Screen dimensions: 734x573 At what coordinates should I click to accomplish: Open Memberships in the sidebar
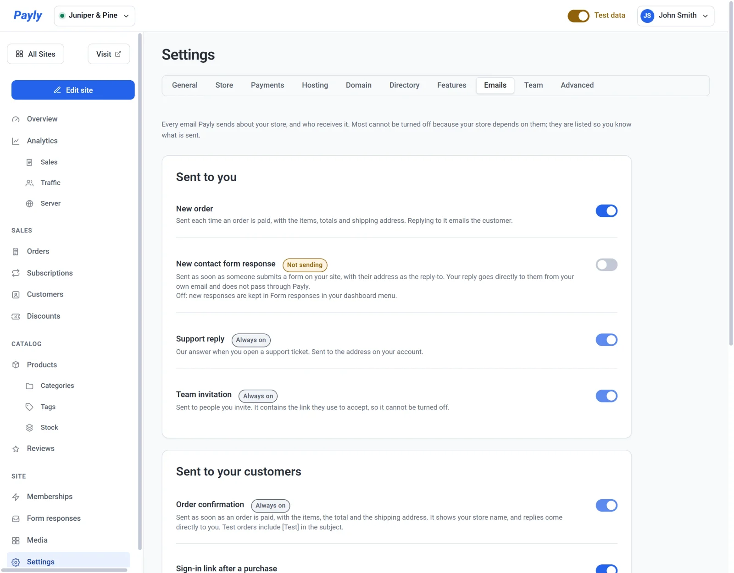[x=69, y=497]
